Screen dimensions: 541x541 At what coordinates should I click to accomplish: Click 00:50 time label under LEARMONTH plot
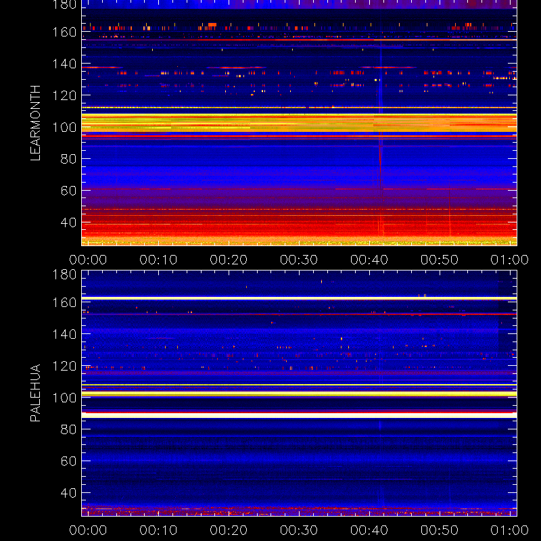[440, 260]
